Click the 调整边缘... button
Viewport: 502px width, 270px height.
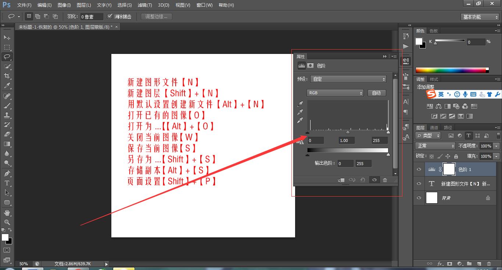click(x=156, y=17)
